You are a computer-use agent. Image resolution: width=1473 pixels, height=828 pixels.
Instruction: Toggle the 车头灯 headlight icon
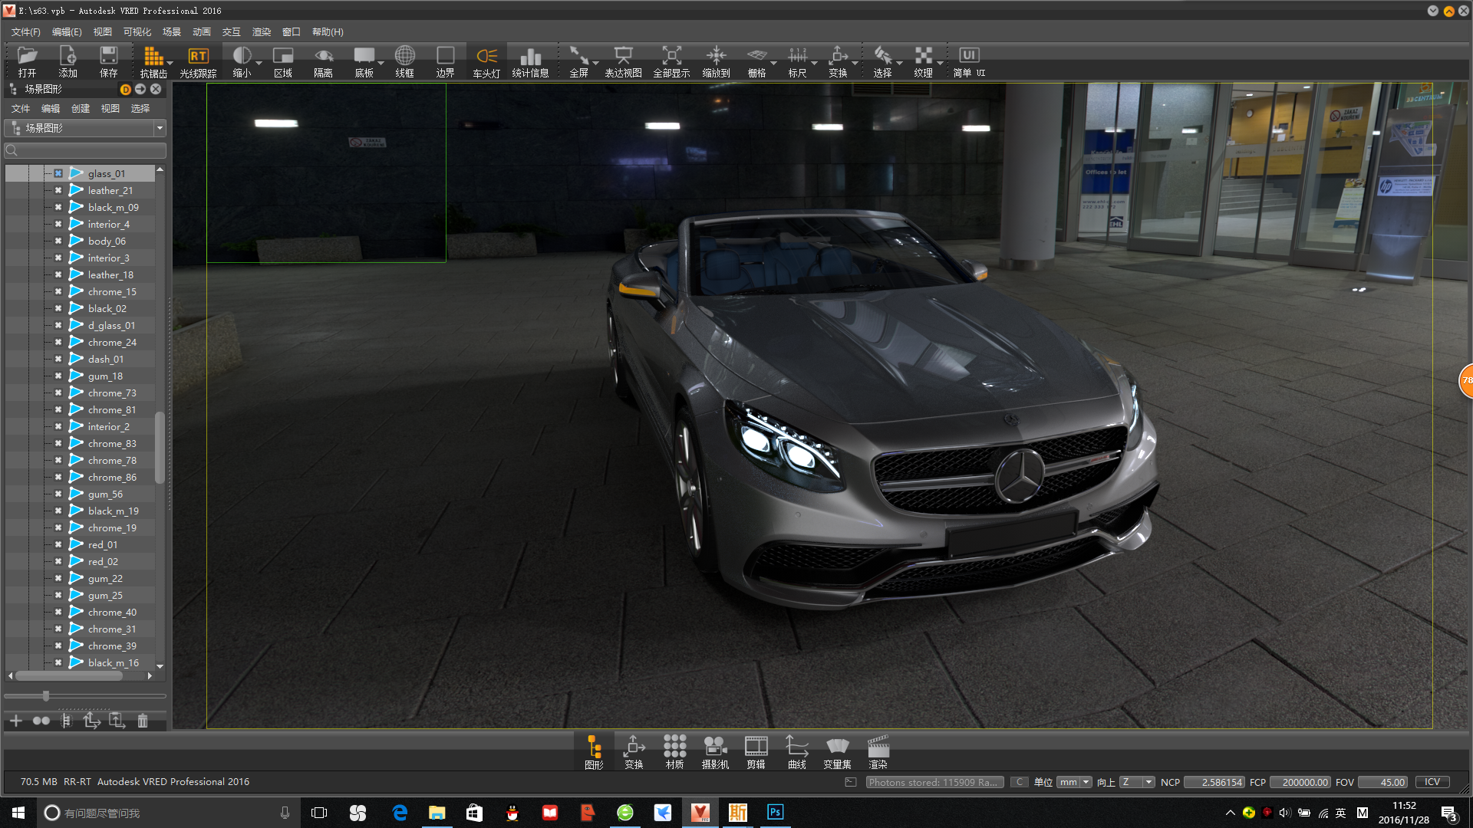(x=486, y=57)
